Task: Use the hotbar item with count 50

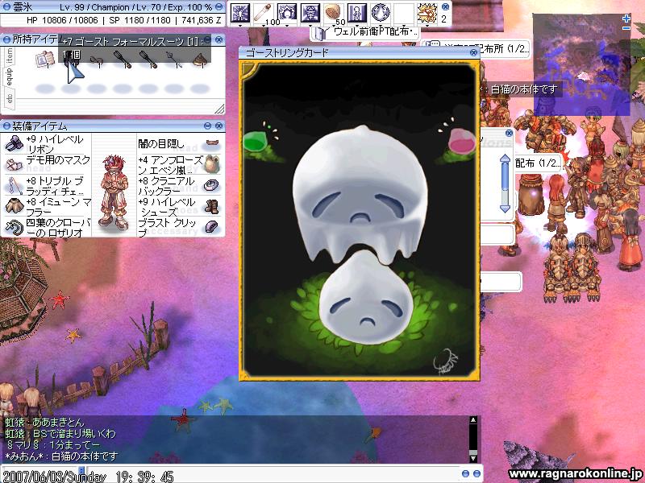Action: tap(334, 13)
